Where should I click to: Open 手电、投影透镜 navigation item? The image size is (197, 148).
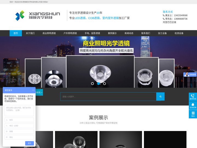coord(92,33)
